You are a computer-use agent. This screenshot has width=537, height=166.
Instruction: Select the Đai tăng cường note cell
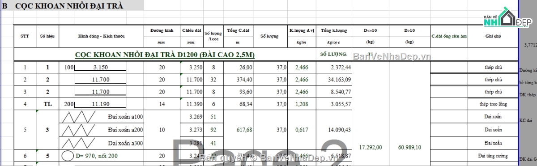point(493,156)
